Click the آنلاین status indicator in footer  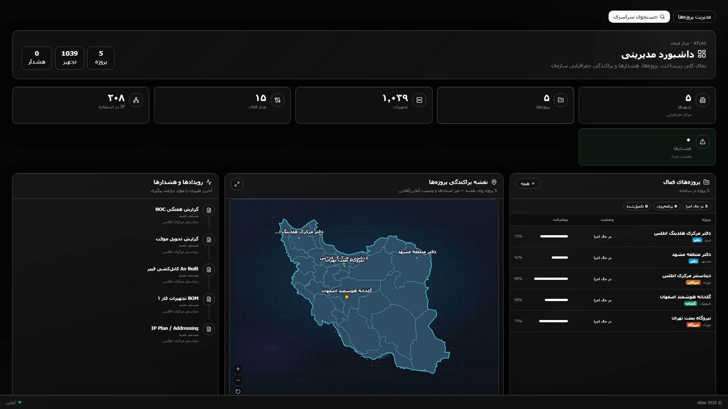pyautogui.click(x=14, y=403)
